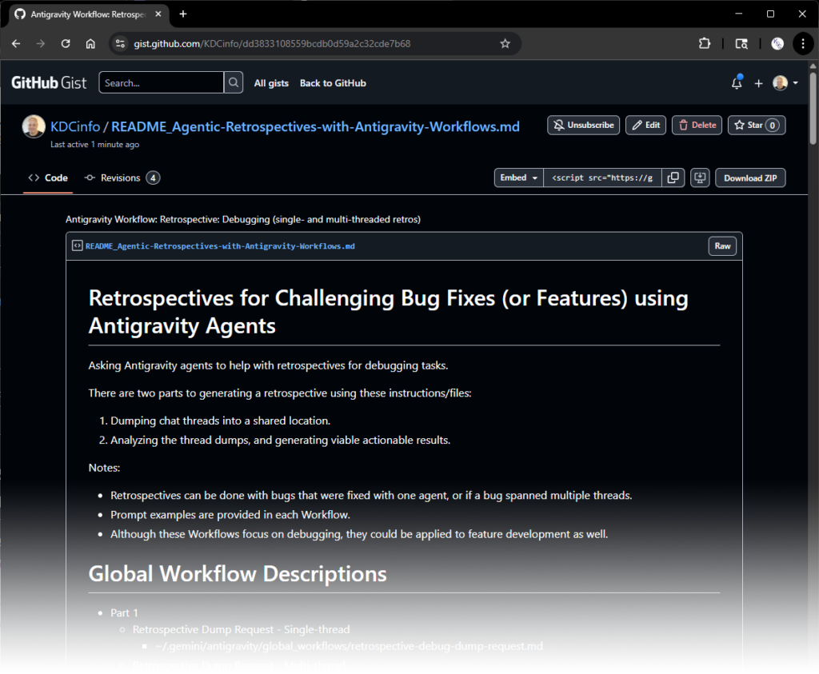Switch to the Revisions tab
819x674 pixels.
[121, 177]
